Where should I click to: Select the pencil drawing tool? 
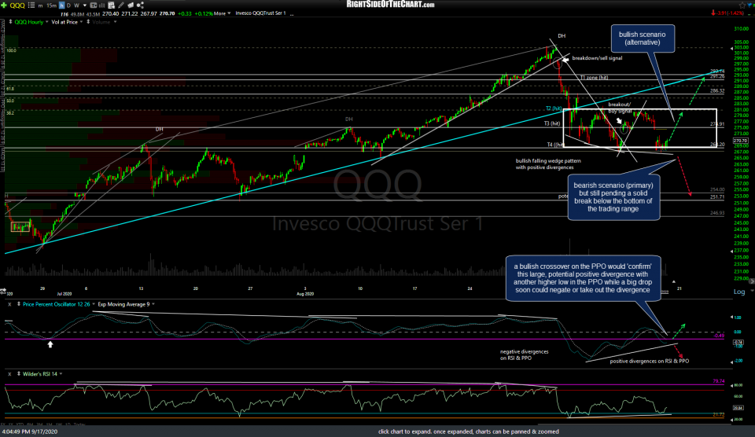pos(121,6)
